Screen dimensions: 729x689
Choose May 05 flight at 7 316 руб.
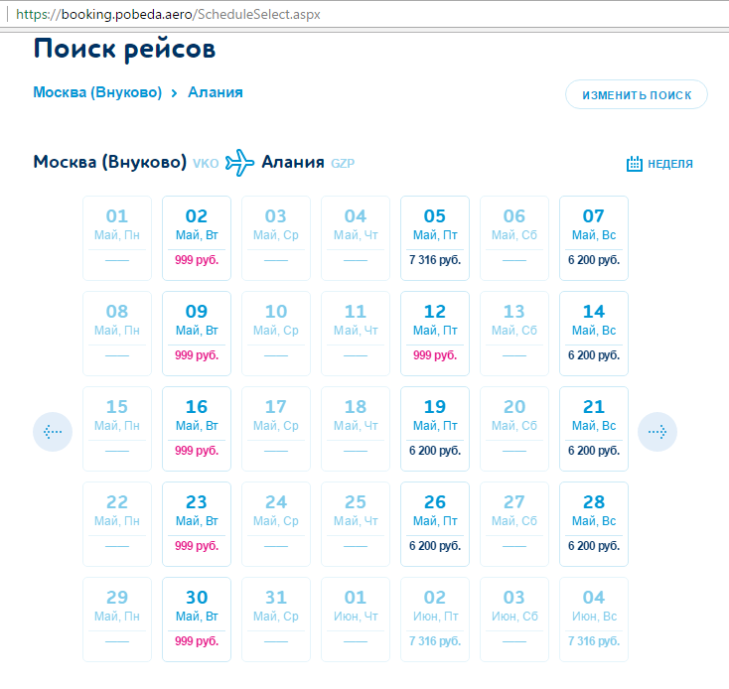pyautogui.click(x=435, y=238)
